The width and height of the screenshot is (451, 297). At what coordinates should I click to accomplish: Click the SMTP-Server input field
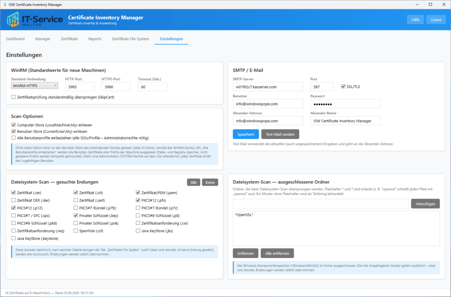[x=268, y=87]
